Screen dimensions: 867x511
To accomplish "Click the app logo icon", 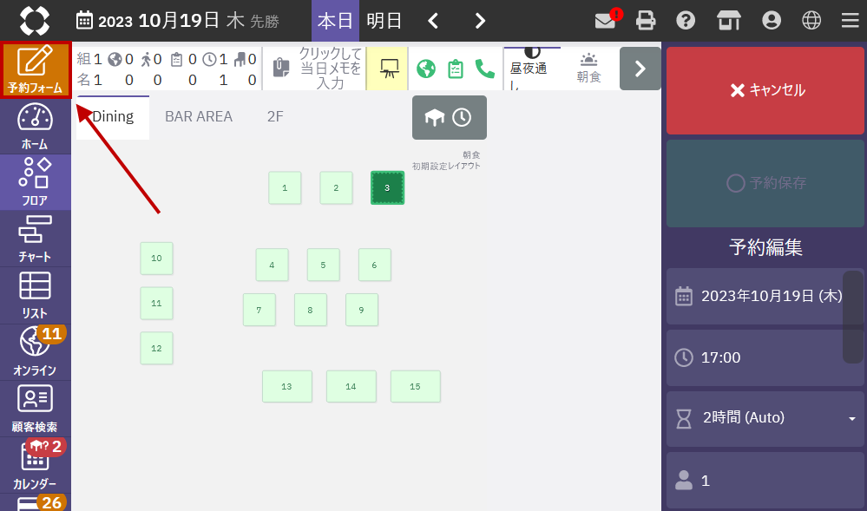I will point(35,21).
